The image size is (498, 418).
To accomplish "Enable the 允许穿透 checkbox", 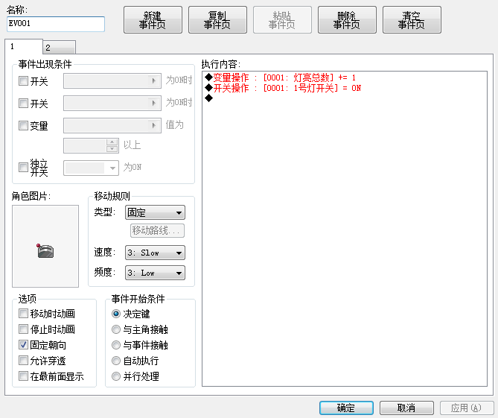I will 23,361.
